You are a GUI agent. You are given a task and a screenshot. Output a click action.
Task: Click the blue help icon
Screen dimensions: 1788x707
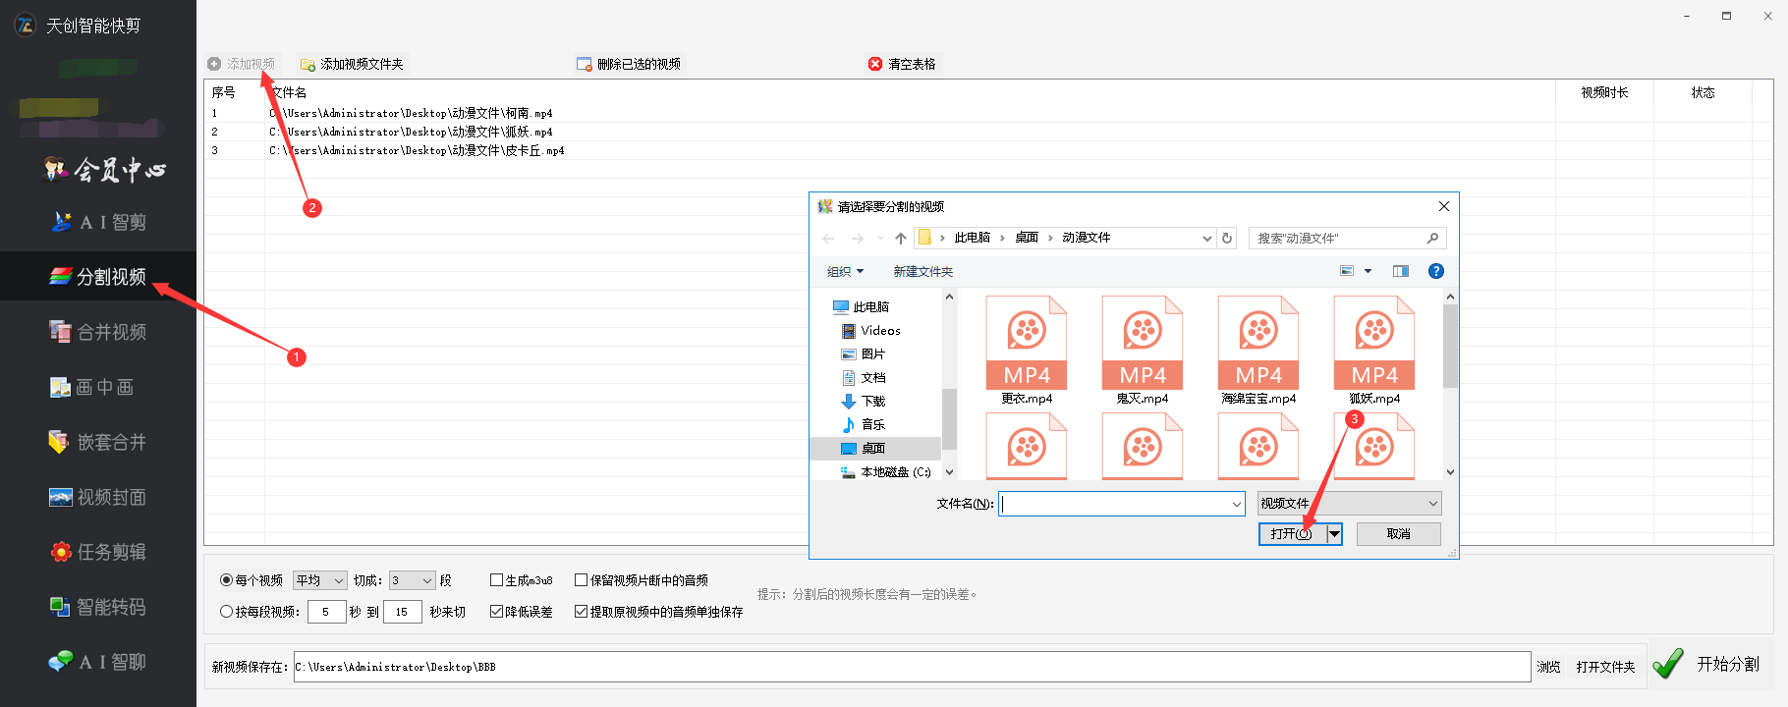click(x=1436, y=271)
